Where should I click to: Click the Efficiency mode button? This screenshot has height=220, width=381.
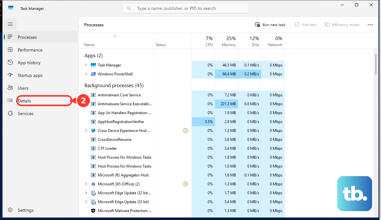pyautogui.click(x=342, y=25)
